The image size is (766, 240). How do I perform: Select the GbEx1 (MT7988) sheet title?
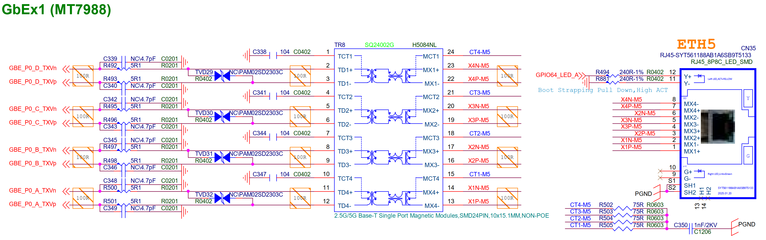(56, 9)
